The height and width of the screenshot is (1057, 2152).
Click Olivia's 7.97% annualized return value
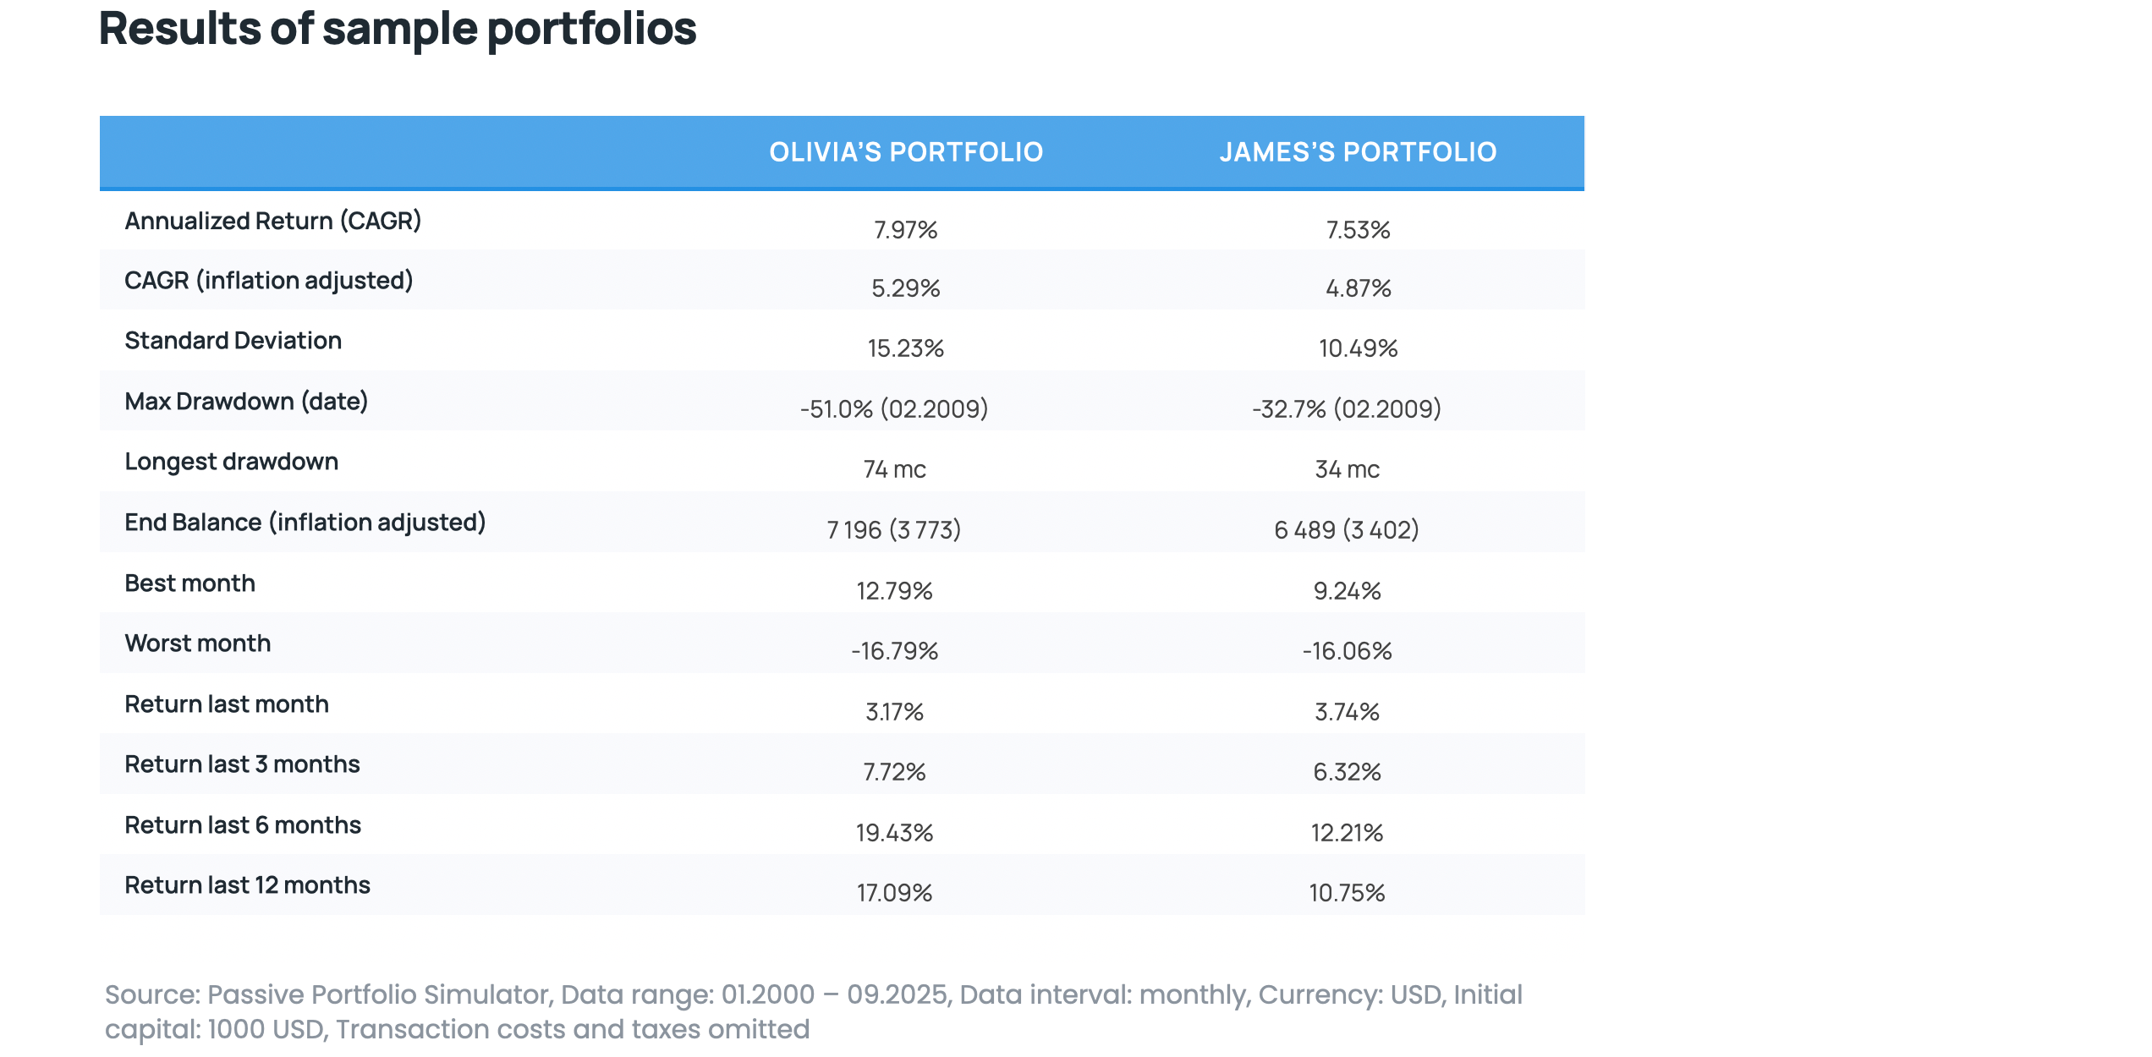[905, 230]
